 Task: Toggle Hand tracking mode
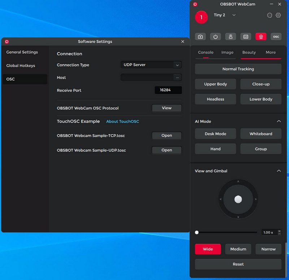pos(215,149)
